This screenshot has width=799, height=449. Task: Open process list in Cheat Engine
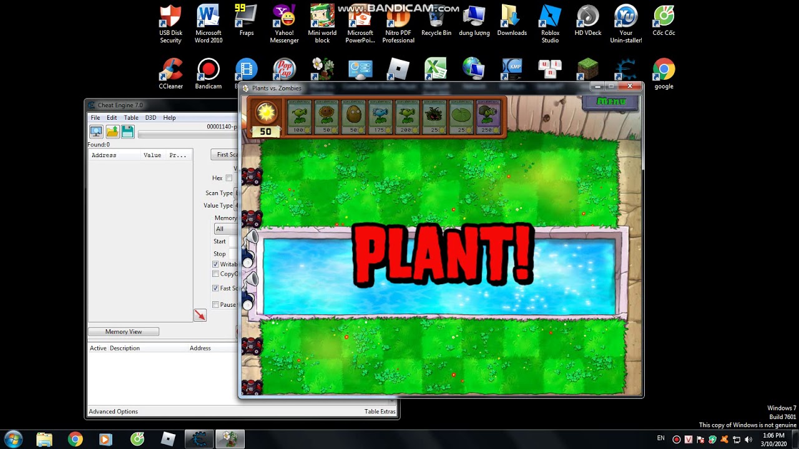click(x=96, y=132)
